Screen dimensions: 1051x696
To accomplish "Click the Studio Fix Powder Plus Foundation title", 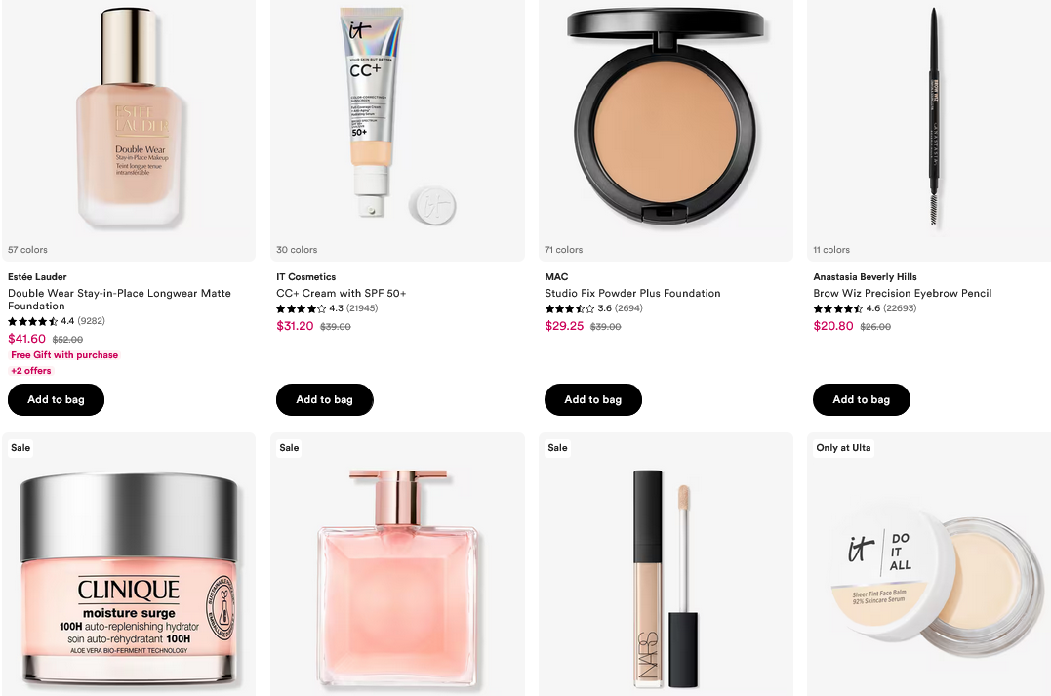I will pos(632,293).
